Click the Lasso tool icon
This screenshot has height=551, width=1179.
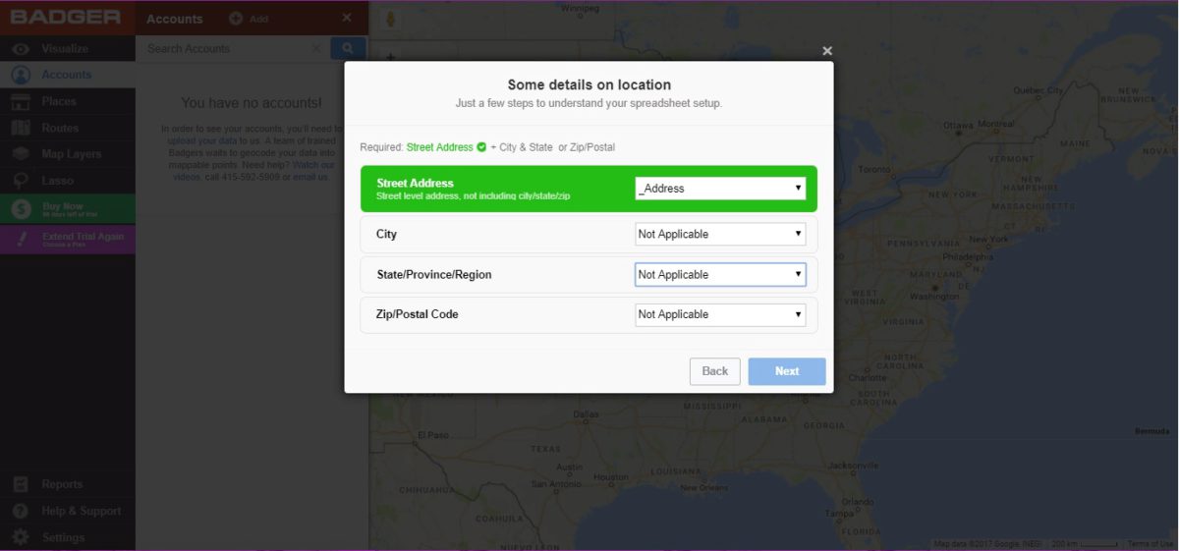tap(21, 181)
